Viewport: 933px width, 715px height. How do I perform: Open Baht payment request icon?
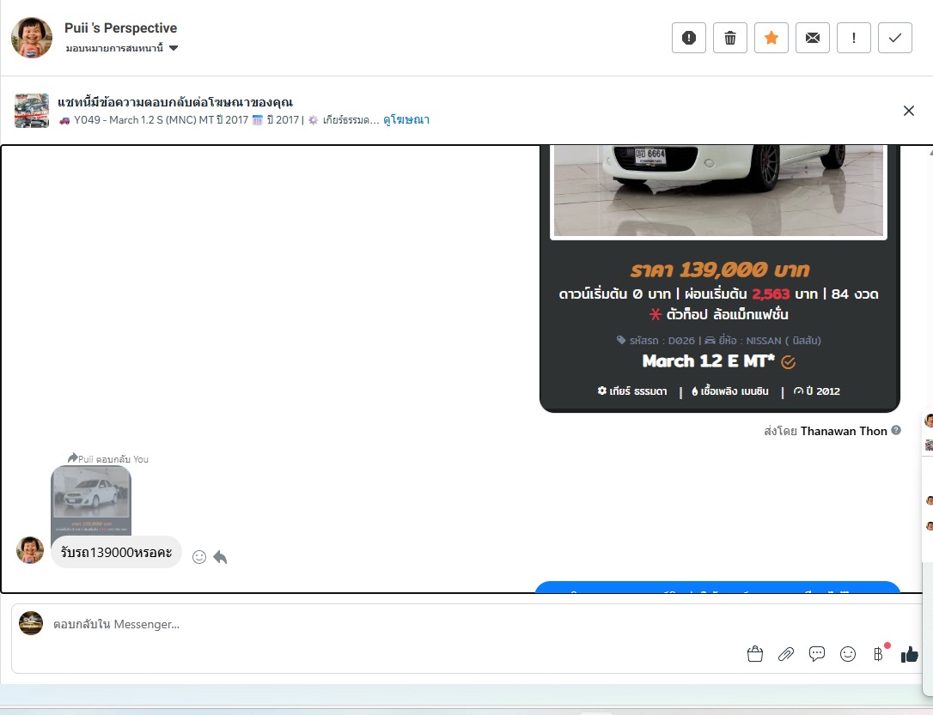tap(879, 654)
